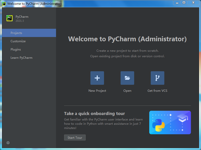Click the Get from VCS label
201x150 pixels.
tap(157, 91)
